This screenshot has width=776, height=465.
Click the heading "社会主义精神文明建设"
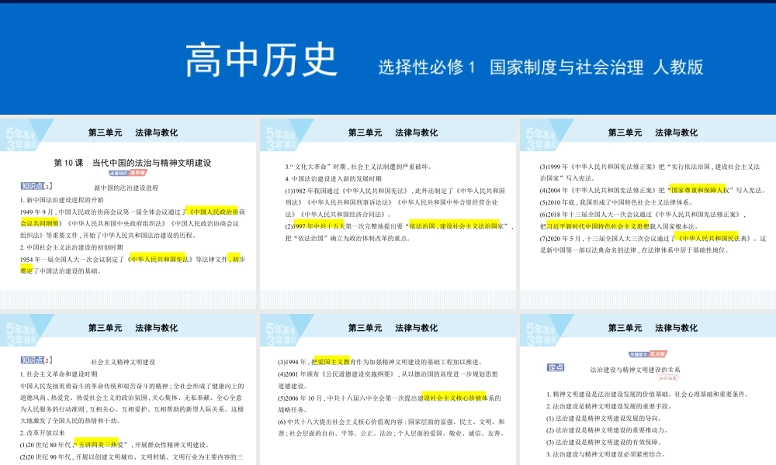[x=123, y=362]
